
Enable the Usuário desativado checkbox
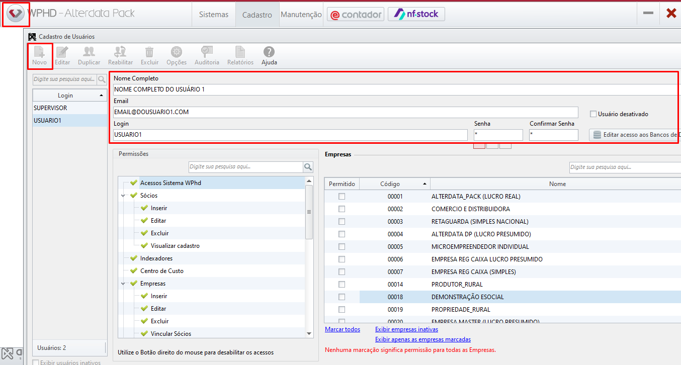[x=593, y=114]
